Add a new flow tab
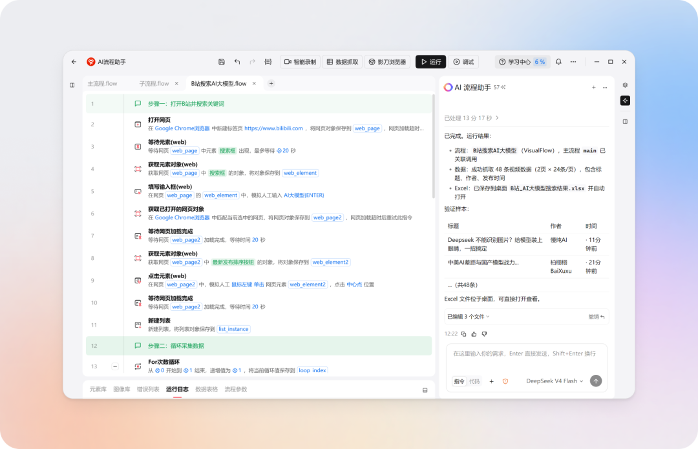 click(271, 84)
